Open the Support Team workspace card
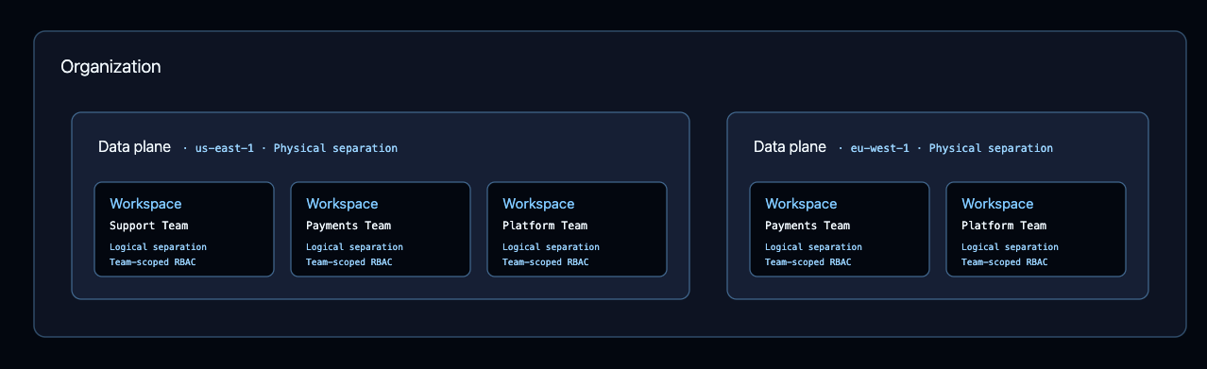Screen dimensions: 1207x369 184,229
